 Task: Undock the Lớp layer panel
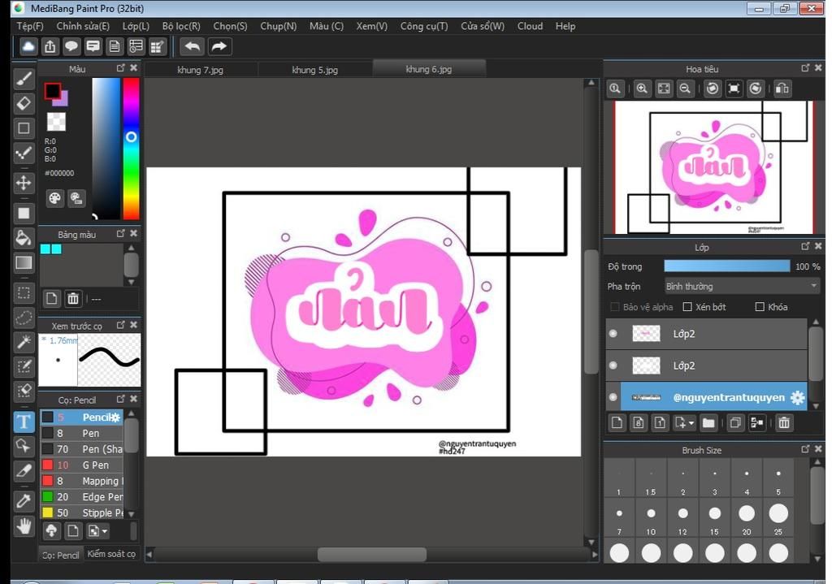click(x=805, y=246)
